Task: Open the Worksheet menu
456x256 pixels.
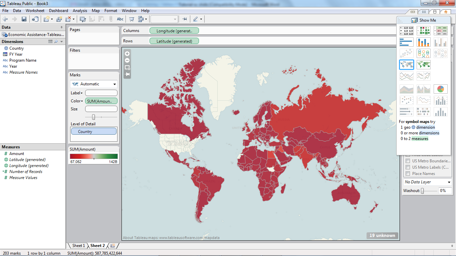Action: 35,11
